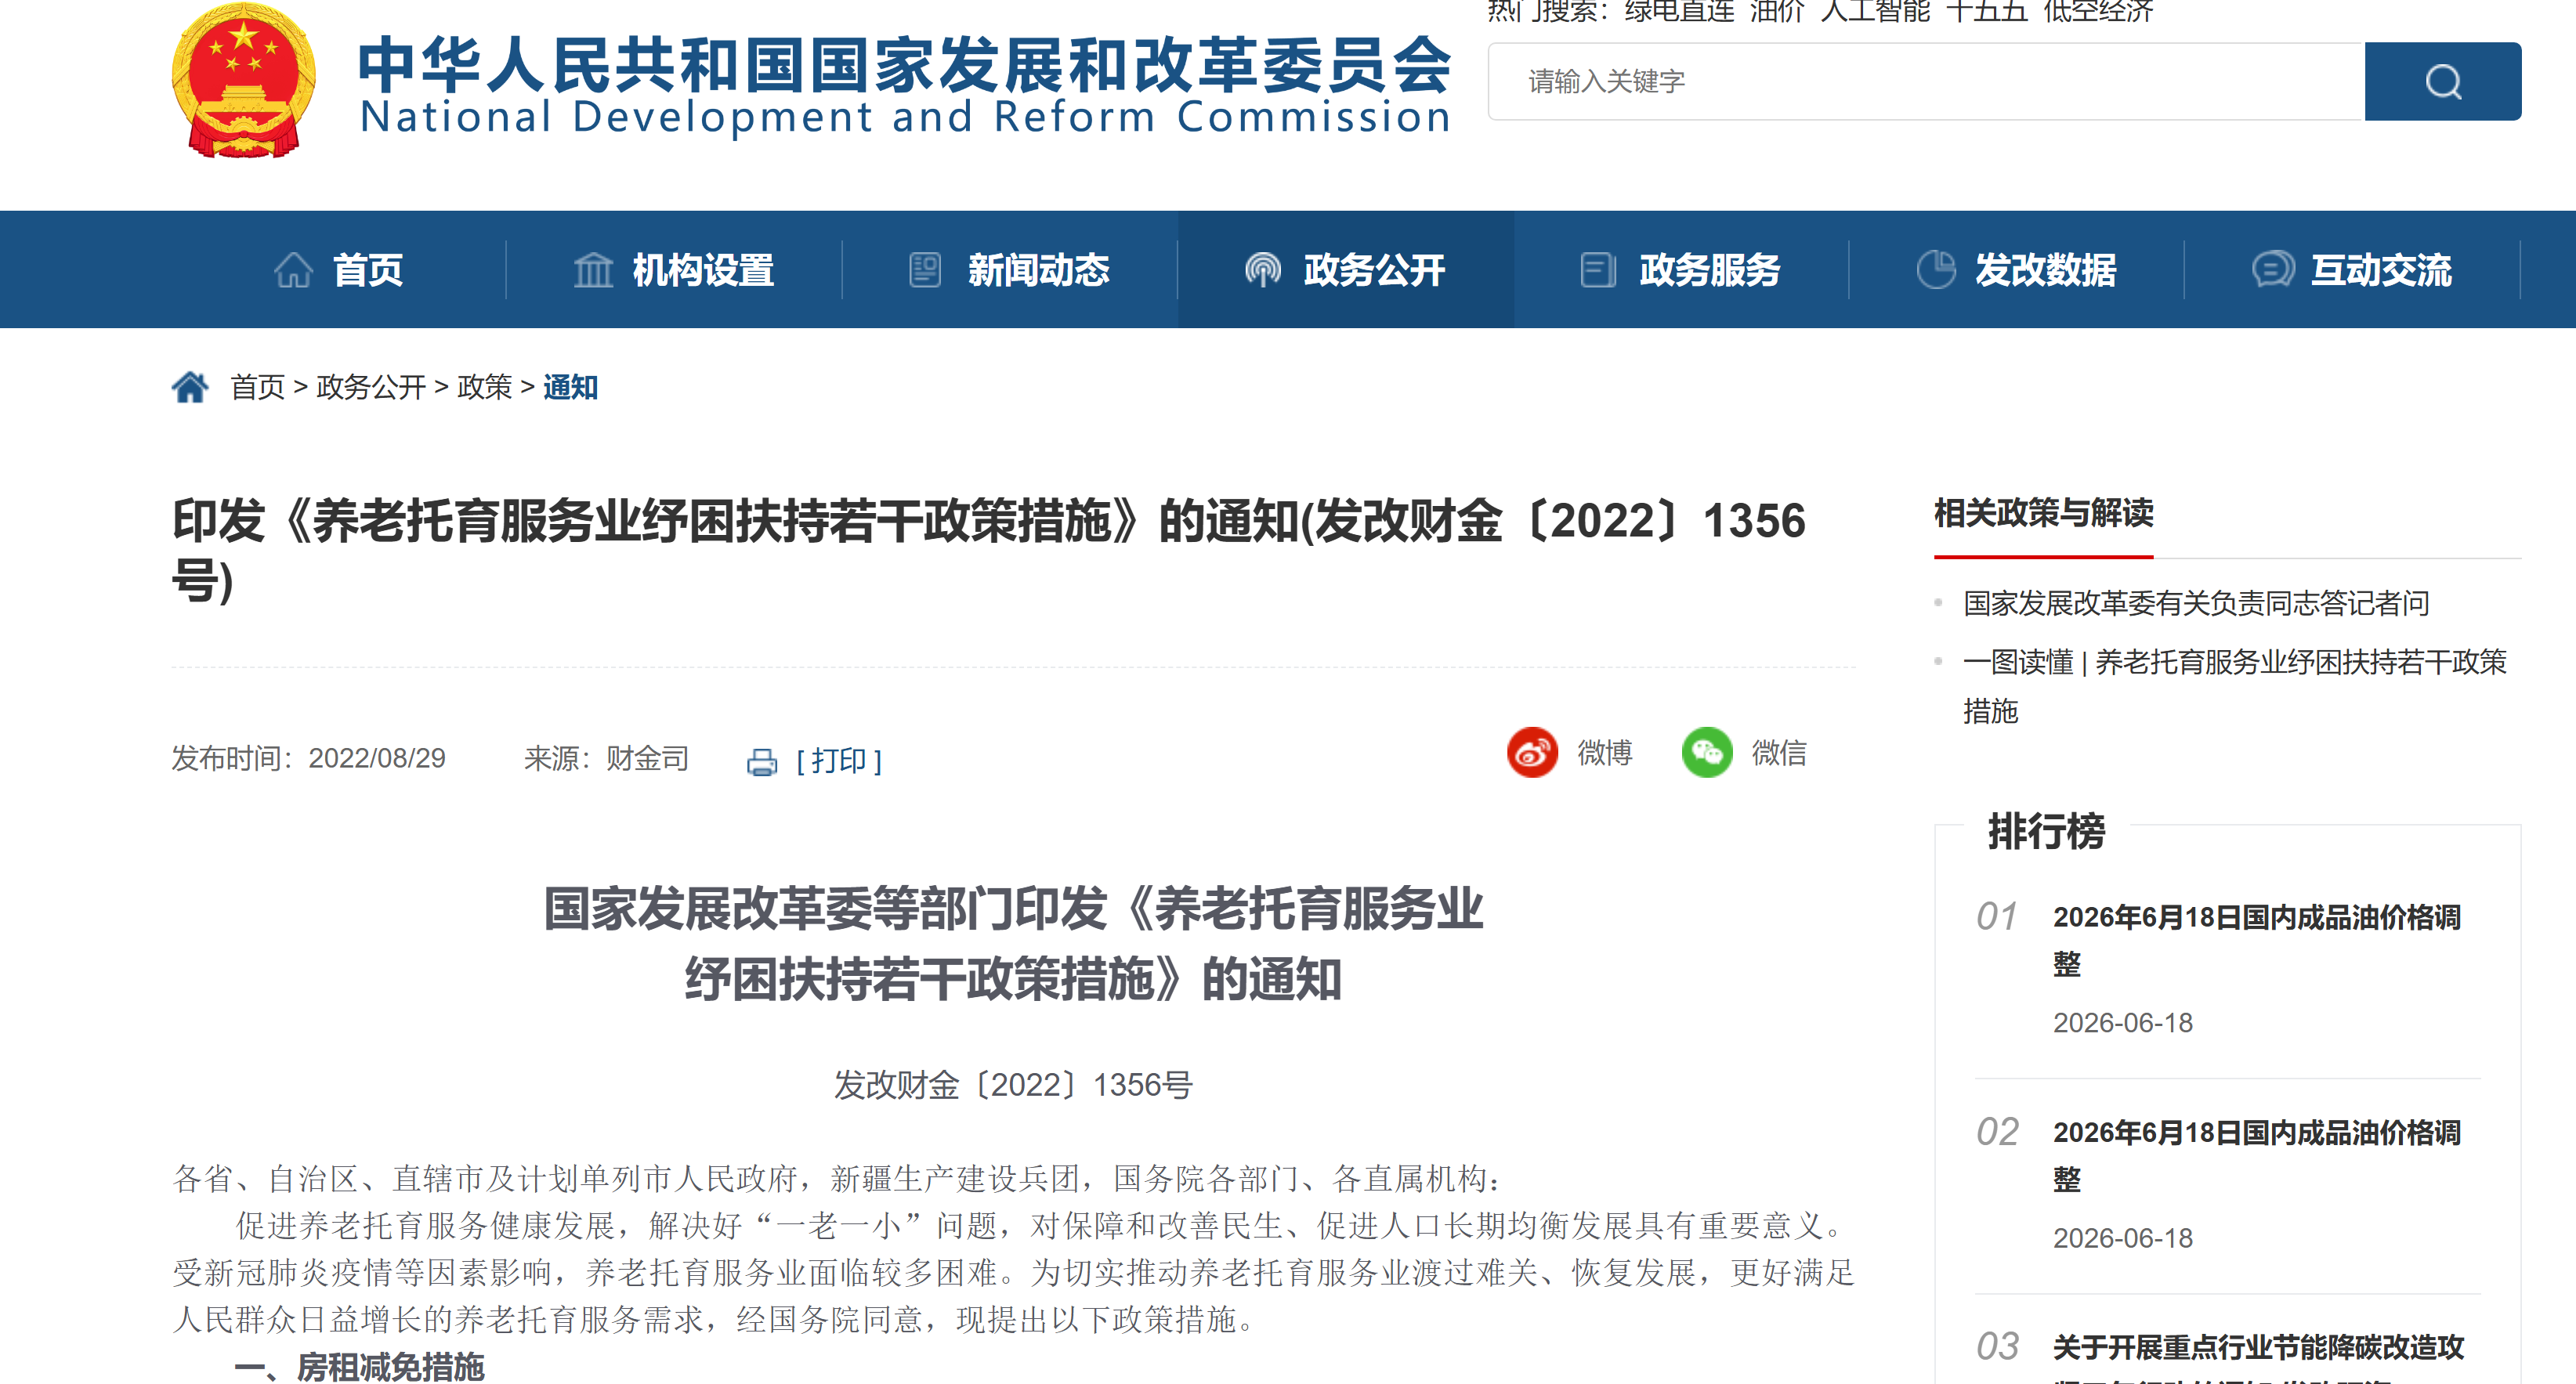This screenshot has width=2576, height=1384.
Task: Click the breadcrumb home icon
Action: tap(190, 387)
